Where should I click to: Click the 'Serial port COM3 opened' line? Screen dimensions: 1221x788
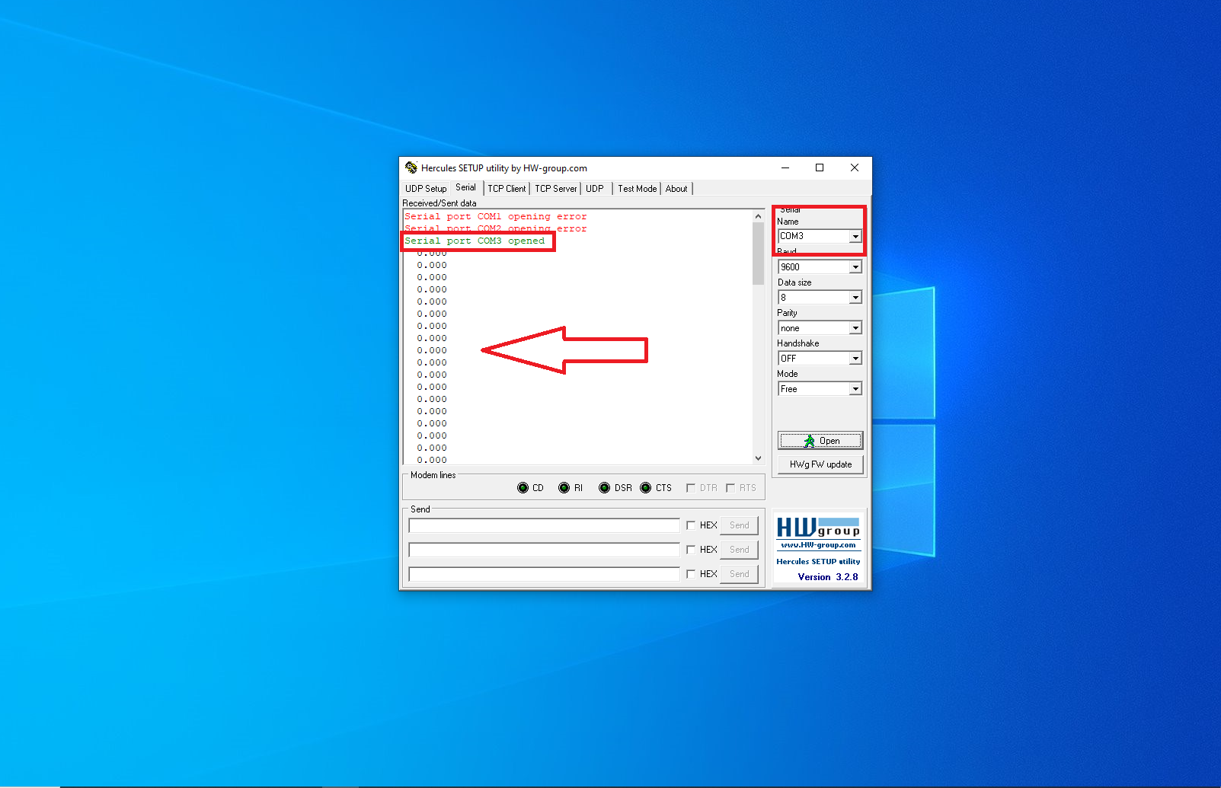pyautogui.click(x=475, y=241)
